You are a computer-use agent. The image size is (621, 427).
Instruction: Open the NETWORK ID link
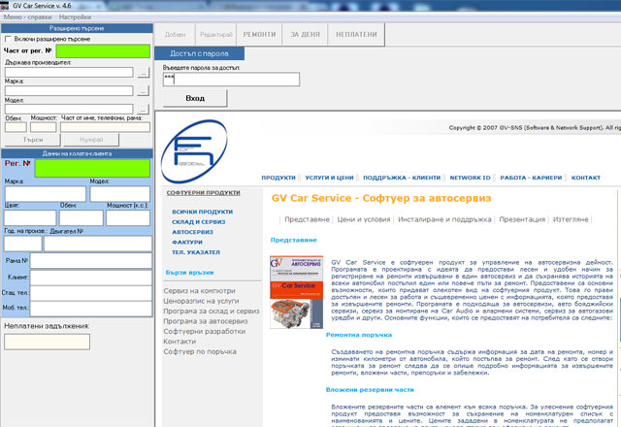click(x=470, y=178)
